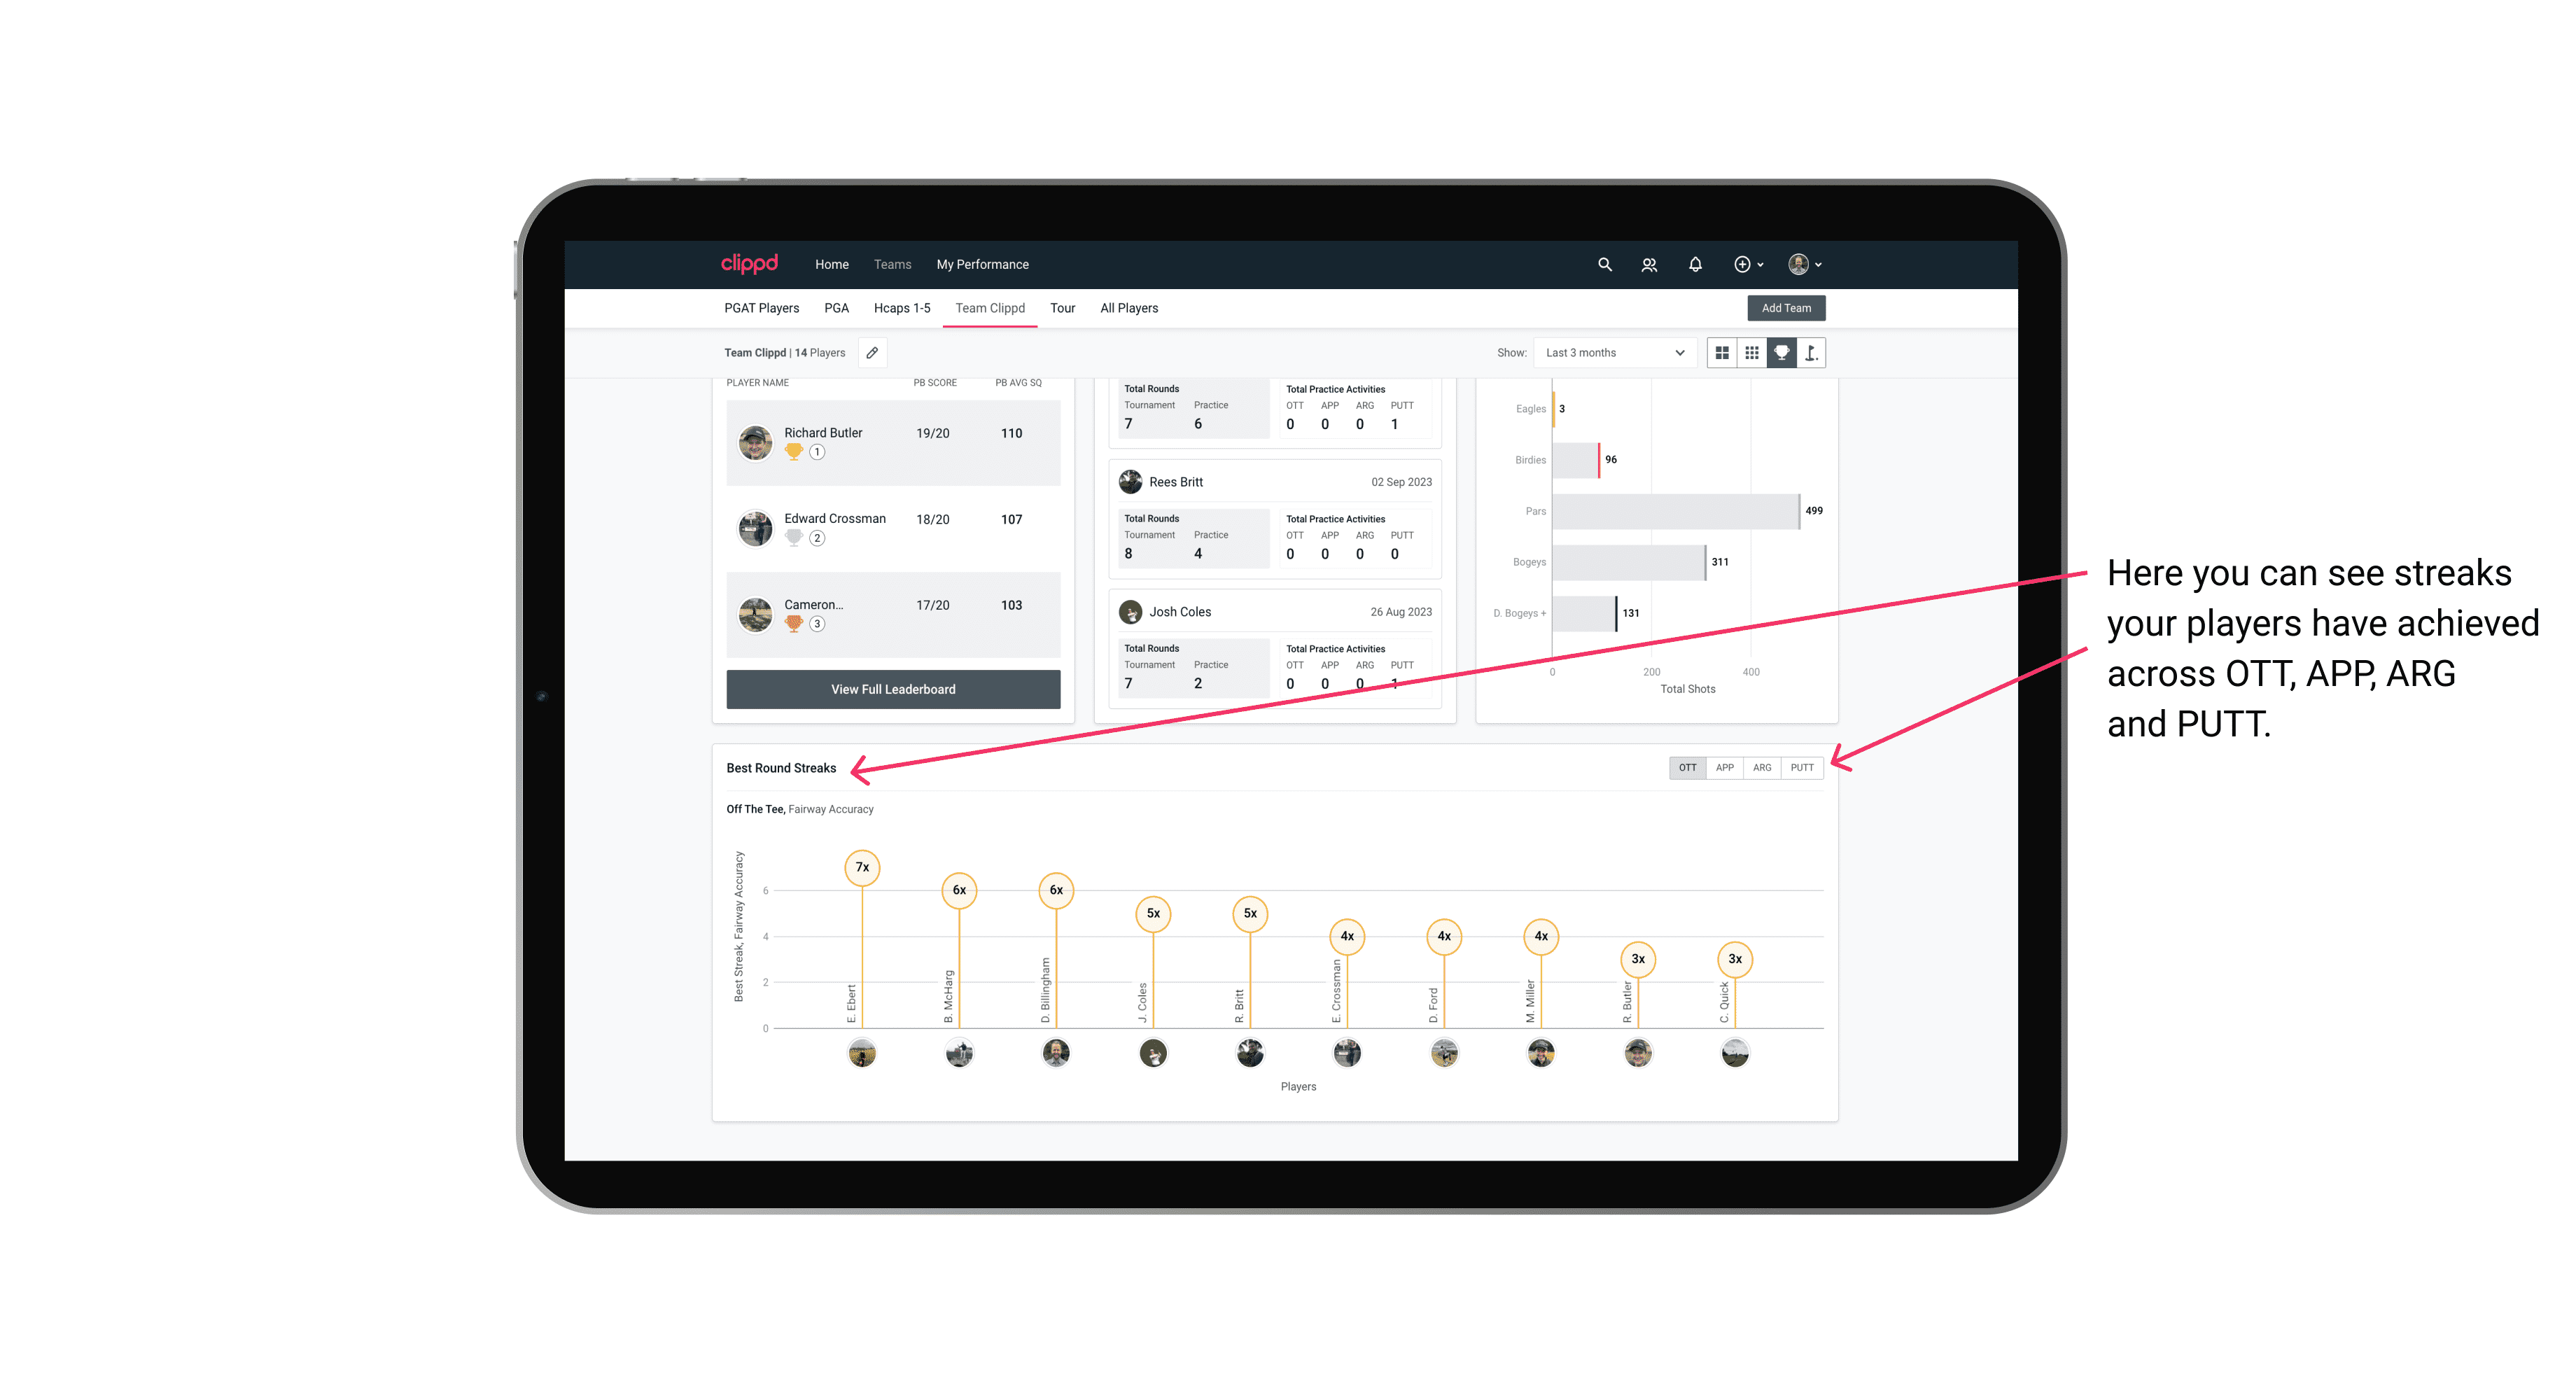Select the APP streak filter button
This screenshot has height=1386, width=2576.
coord(1723,766)
